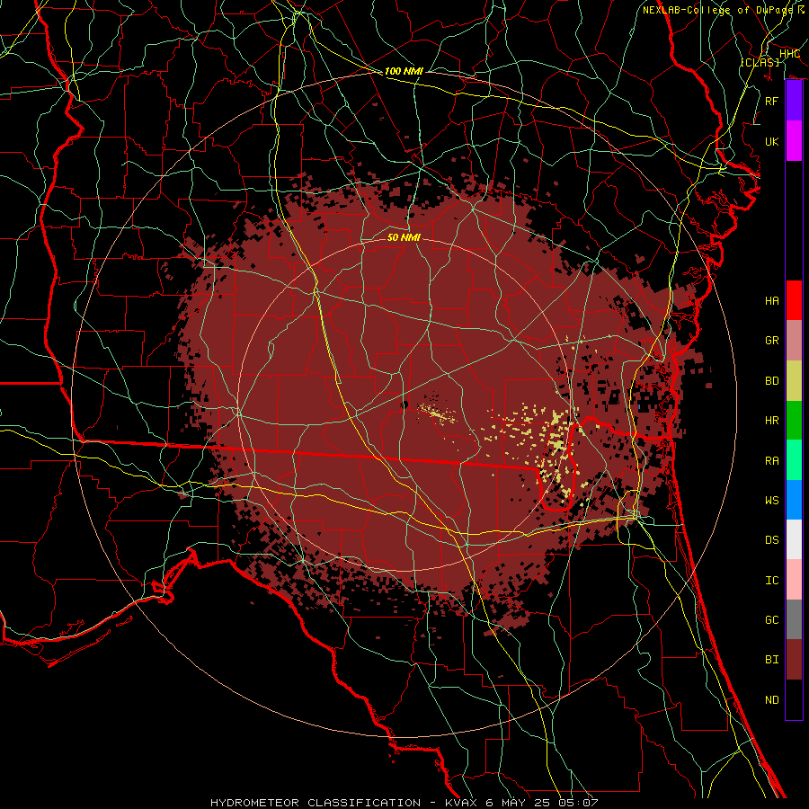Click the RA mint-green legend swatch
809x809 pixels.
794,460
